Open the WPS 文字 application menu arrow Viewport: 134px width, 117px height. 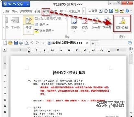pyautogui.click(x=28, y=4)
